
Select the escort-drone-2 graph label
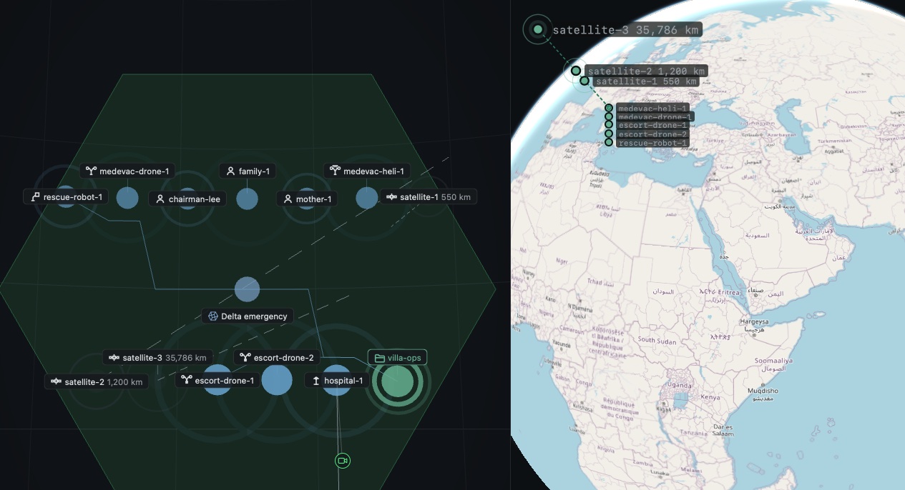tap(277, 358)
